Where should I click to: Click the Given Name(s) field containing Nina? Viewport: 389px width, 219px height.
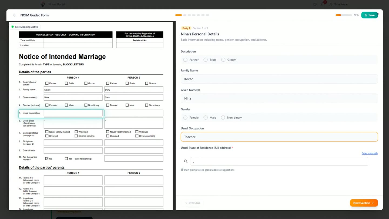[279, 98]
